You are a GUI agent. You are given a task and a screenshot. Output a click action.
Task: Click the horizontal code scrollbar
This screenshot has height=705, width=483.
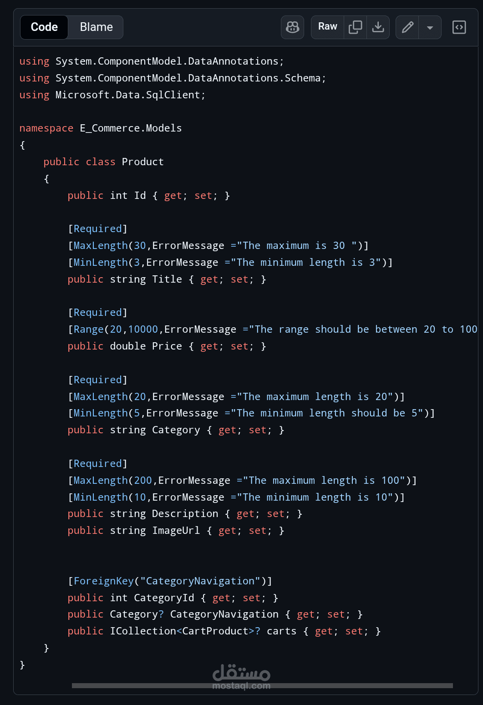[262, 685]
